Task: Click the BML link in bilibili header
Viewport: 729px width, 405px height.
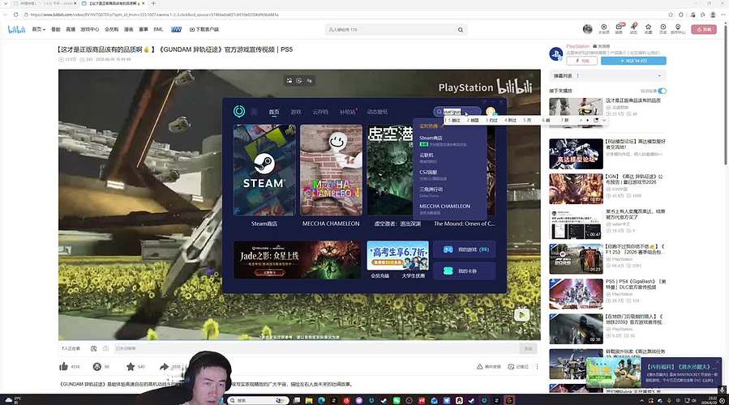Action: click(158, 29)
